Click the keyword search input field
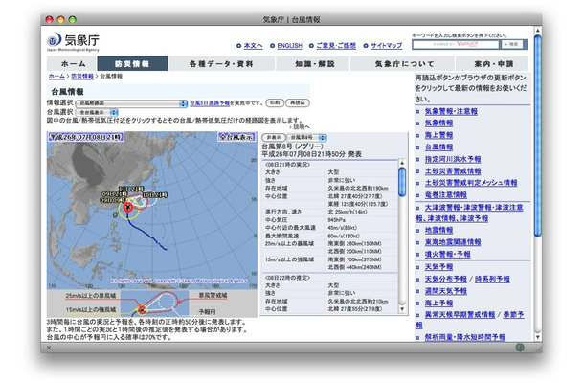This screenshot has height=383, width=584. (441, 44)
